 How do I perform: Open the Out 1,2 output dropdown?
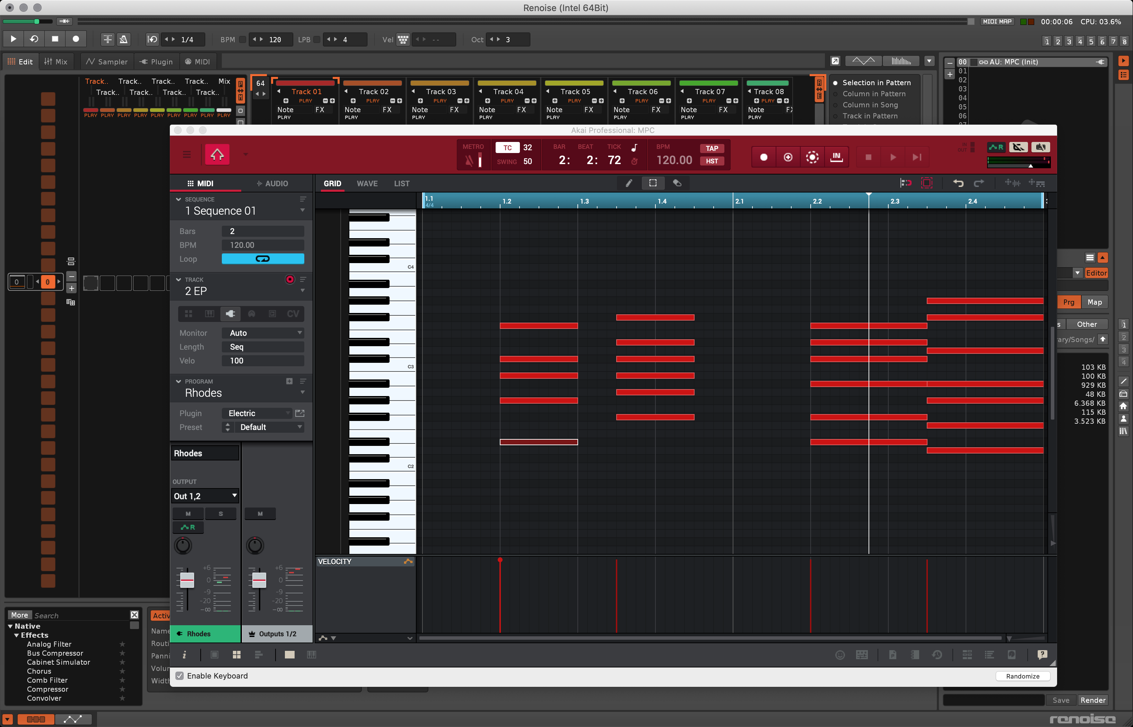tap(205, 496)
